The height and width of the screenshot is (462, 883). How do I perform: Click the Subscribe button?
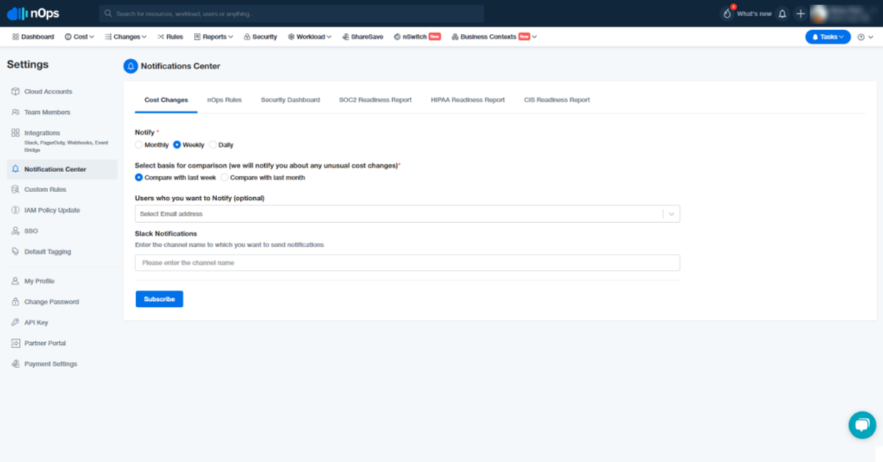159,299
